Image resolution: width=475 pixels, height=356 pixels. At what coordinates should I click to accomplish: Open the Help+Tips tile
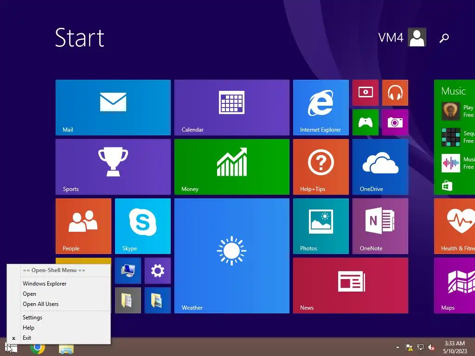(x=321, y=167)
